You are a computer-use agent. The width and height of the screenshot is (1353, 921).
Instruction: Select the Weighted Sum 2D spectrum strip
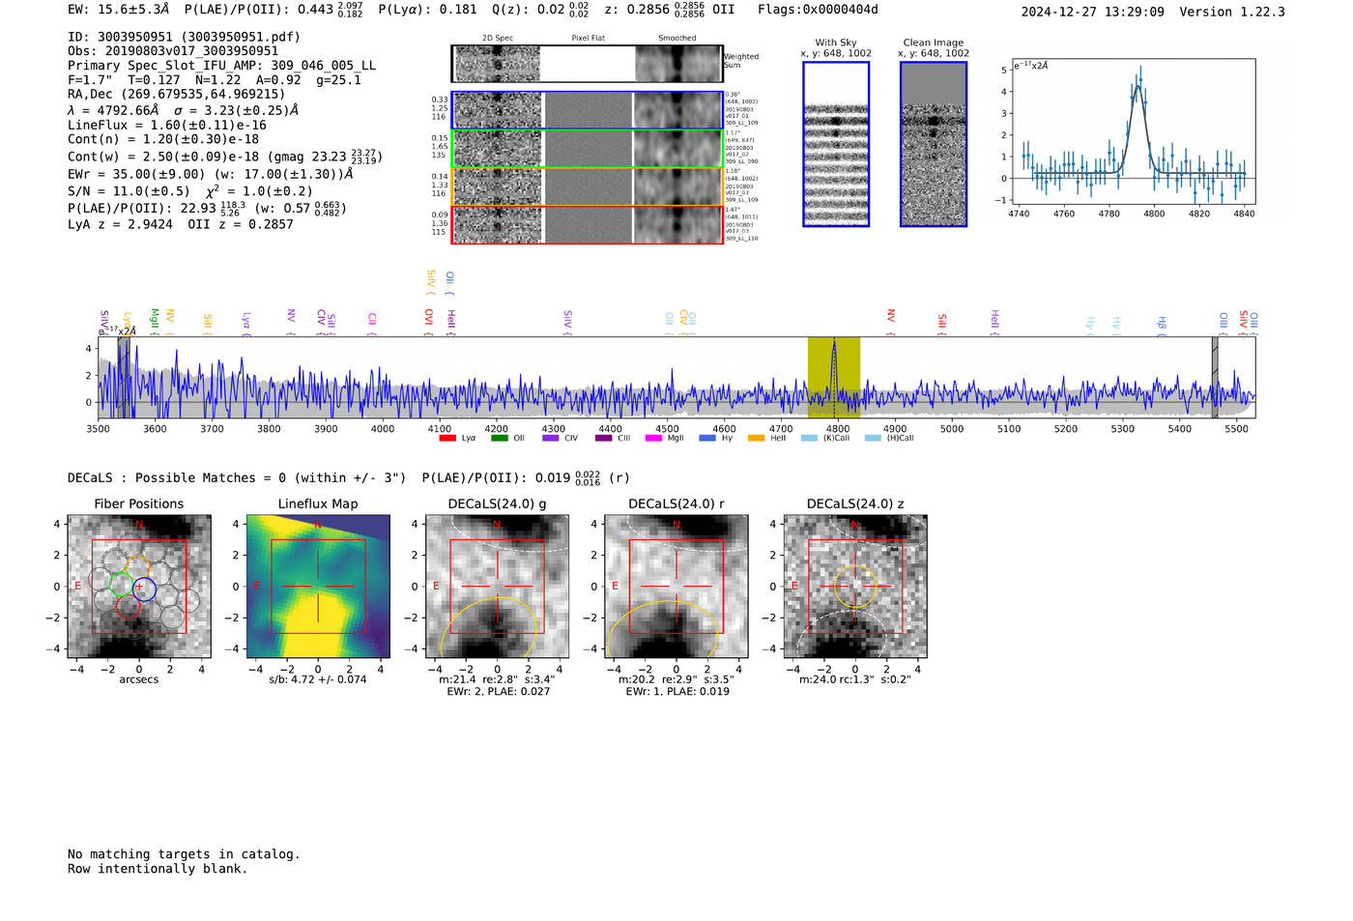click(587, 64)
